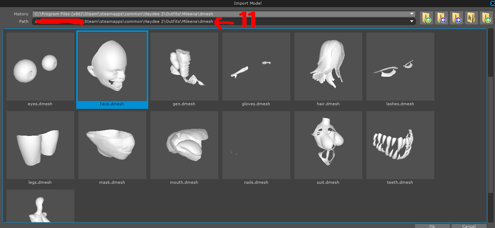Image resolution: width=495 pixels, height=228 pixels.
Task: Choose the nails.dmesh thumbnail
Action: click(x=256, y=145)
